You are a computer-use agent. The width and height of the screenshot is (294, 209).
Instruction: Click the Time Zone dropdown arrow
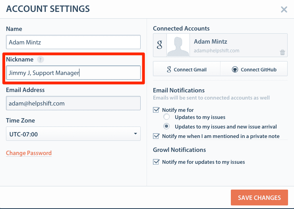(135, 134)
